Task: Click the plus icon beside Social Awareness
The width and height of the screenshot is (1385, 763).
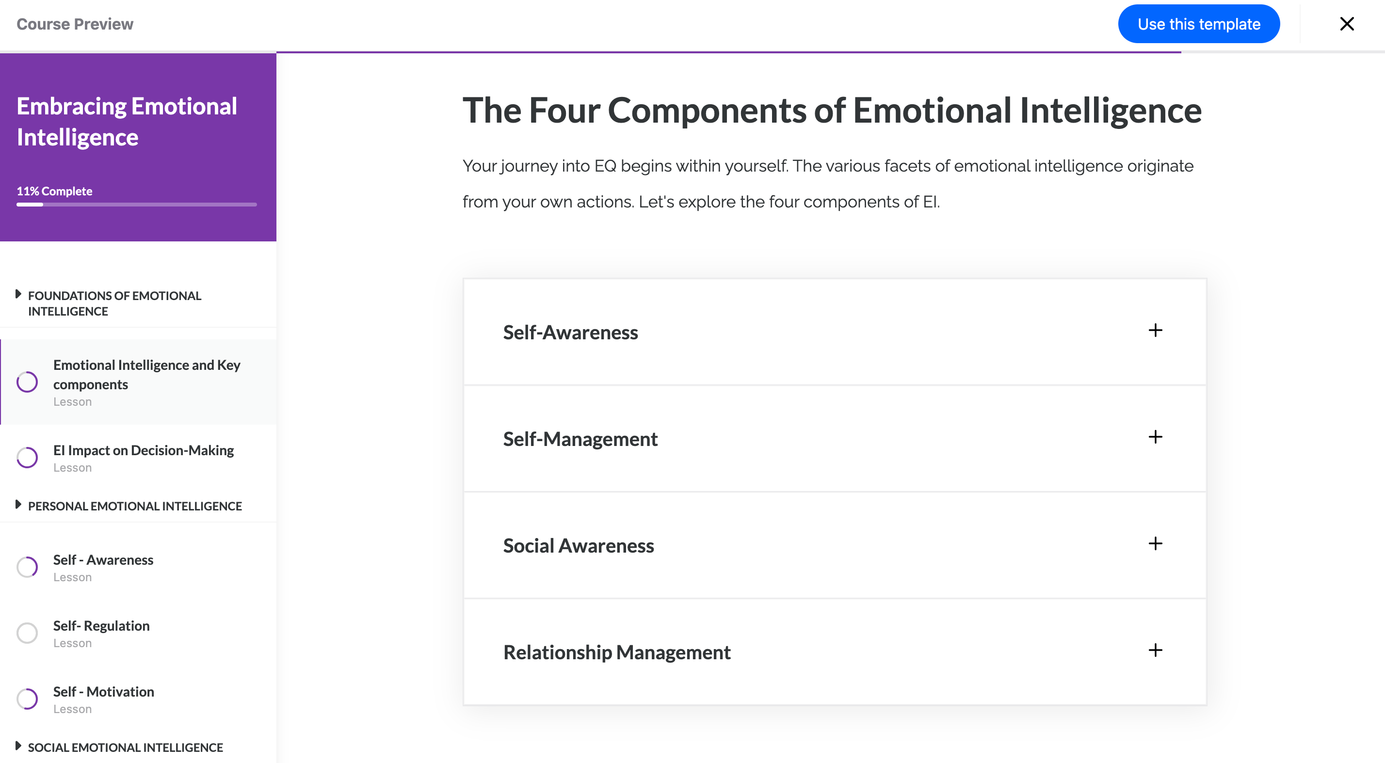Action: pos(1155,544)
